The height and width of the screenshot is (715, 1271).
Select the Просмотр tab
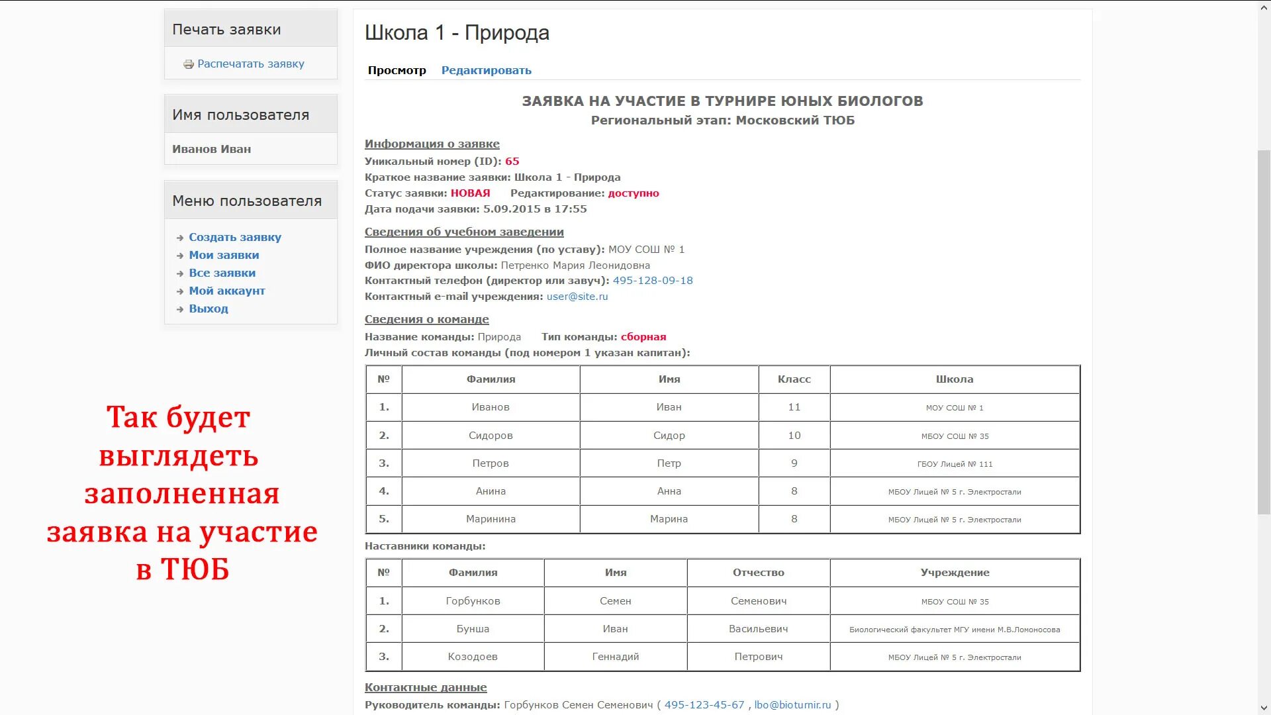[x=397, y=70]
